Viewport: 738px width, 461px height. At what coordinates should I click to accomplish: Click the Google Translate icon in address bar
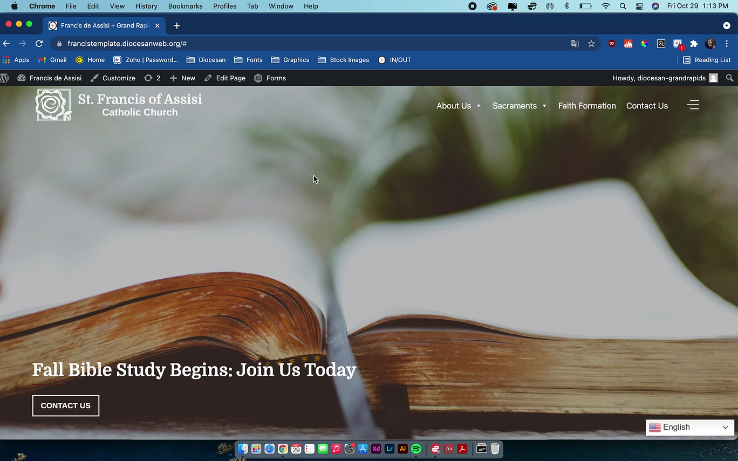point(575,44)
